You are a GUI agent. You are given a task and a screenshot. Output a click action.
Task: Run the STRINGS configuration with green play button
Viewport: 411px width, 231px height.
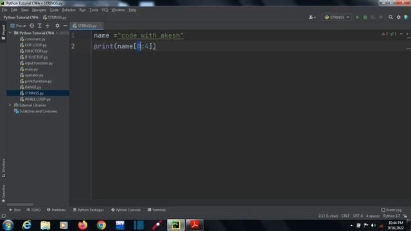pyautogui.click(x=357, y=17)
